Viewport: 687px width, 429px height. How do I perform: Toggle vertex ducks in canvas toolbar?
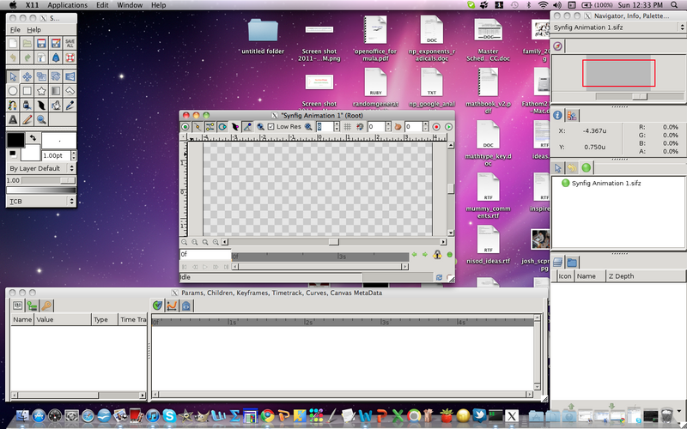198,126
